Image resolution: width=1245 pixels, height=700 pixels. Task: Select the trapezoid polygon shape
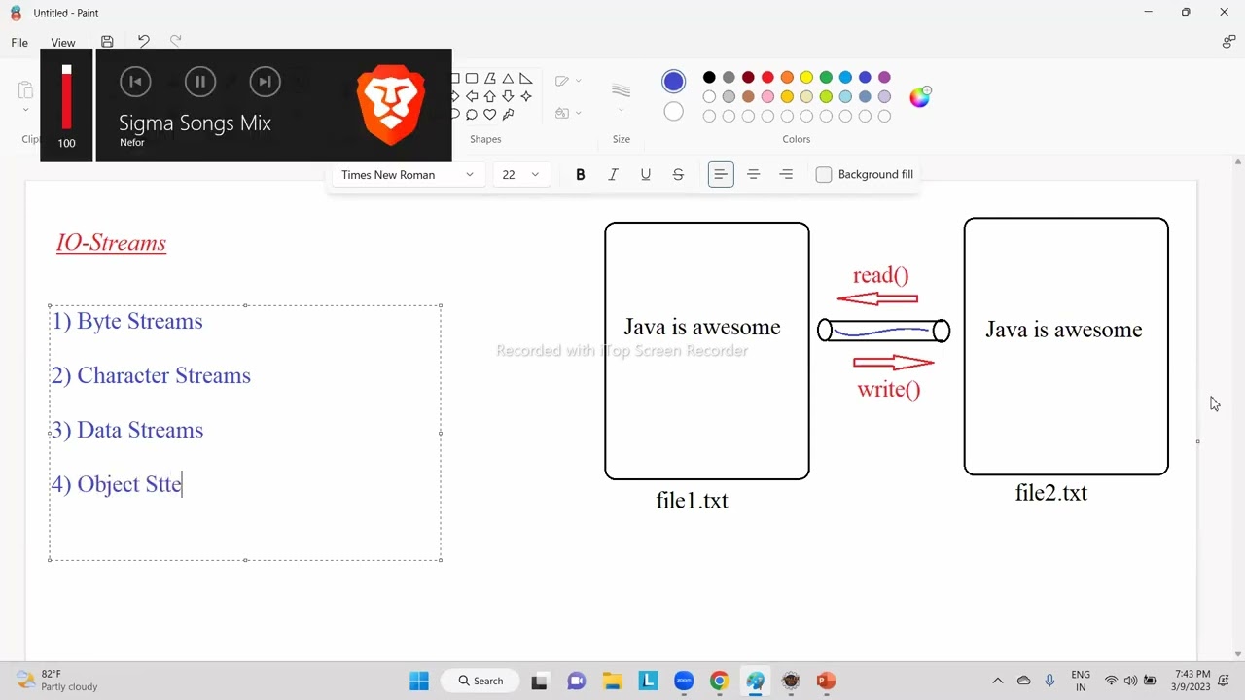click(x=490, y=79)
